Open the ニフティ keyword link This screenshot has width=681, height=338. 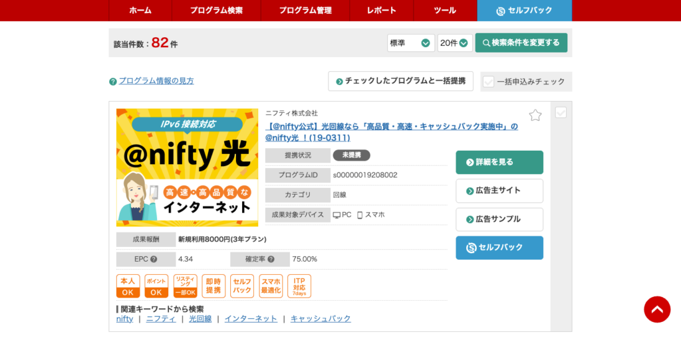(161, 319)
